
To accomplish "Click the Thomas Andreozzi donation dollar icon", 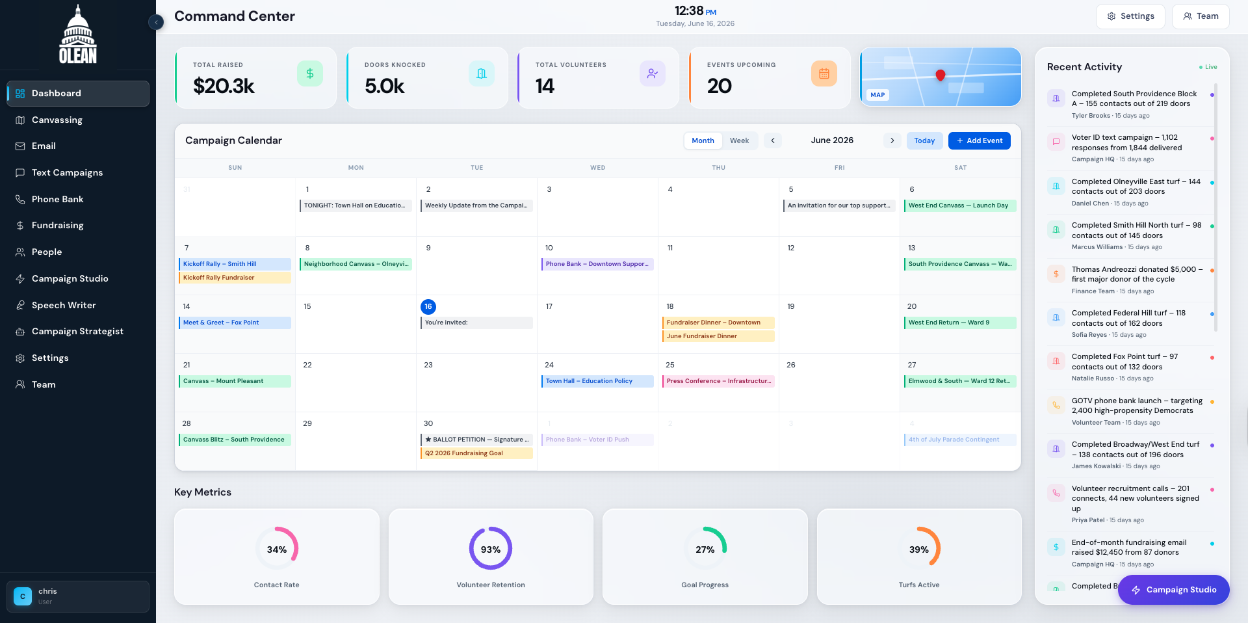I will (x=1056, y=274).
